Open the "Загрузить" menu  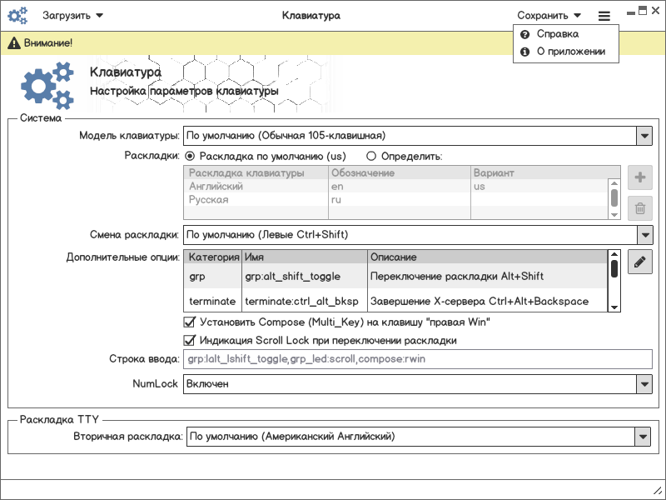[x=72, y=16]
